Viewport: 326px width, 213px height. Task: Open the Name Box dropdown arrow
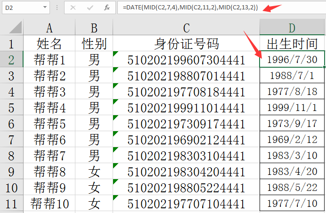coord(45,7)
